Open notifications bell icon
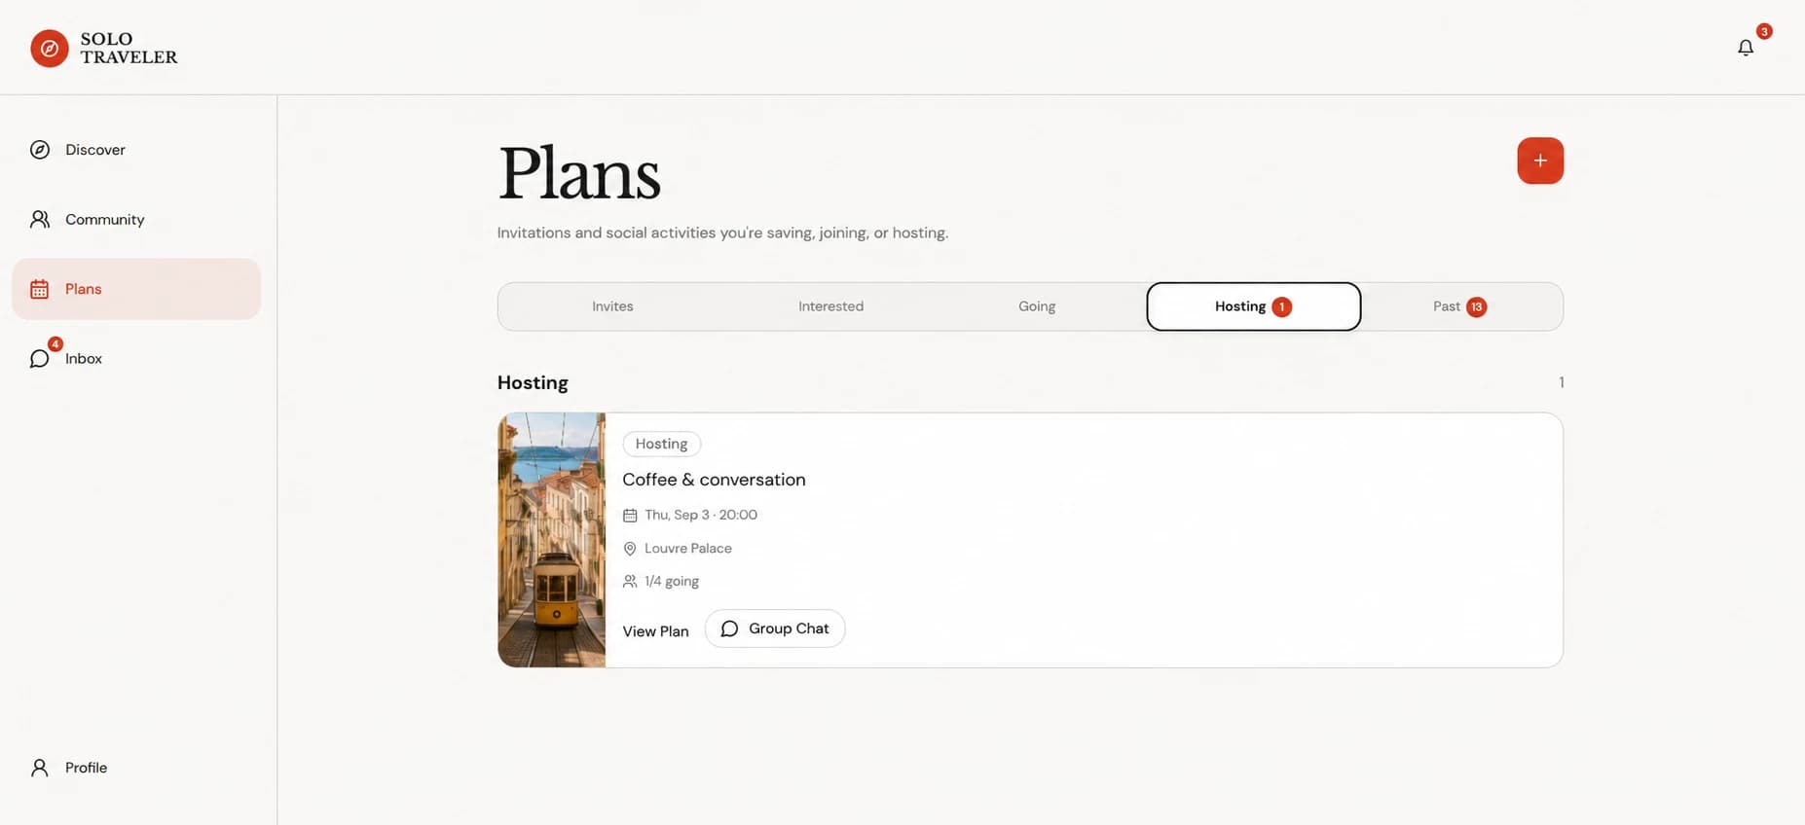This screenshot has width=1805, height=825. coord(1746,48)
